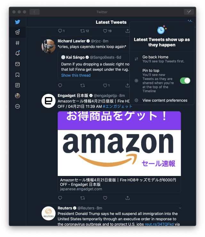Open the reut.rs link in Reuters tweet
Viewport: 205px width, 237px height.
click(x=159, y=224)
